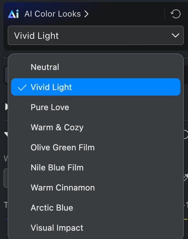The height and width of the screenshot is (239, 188).
Task: Click the AI logo icon
Action: (13, 14)
